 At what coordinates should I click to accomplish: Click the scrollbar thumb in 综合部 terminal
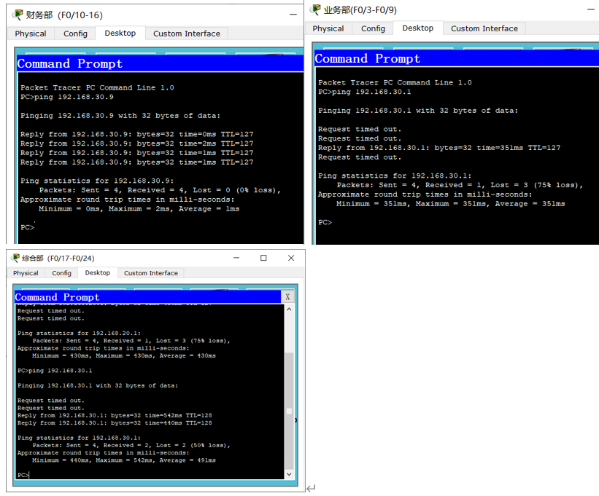[x=289, y=411]
